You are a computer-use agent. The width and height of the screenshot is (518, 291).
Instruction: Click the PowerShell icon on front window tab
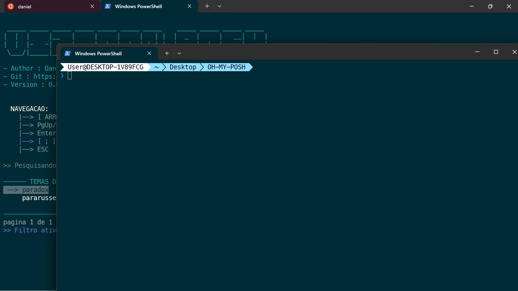[x=67, y=53]
